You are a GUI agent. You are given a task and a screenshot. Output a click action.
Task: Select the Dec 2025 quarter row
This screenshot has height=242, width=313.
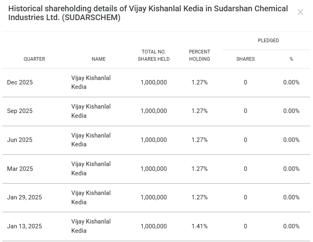[20, 82]
